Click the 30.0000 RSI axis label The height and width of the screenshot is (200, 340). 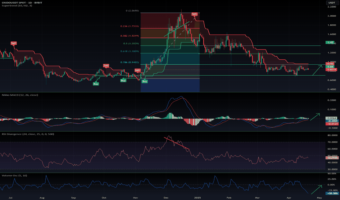coord(332,169)
